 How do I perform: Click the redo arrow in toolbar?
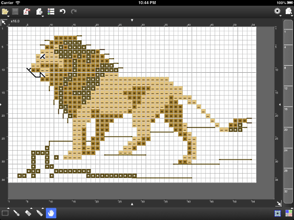[x=73, y=12]
